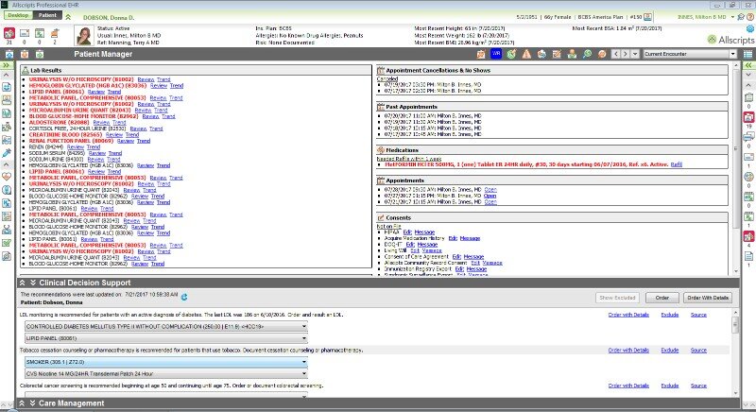This screenshot has height=412, width=756.
Task: Expand the left sidebar with the chevron
Action: [x=6, y=67]
